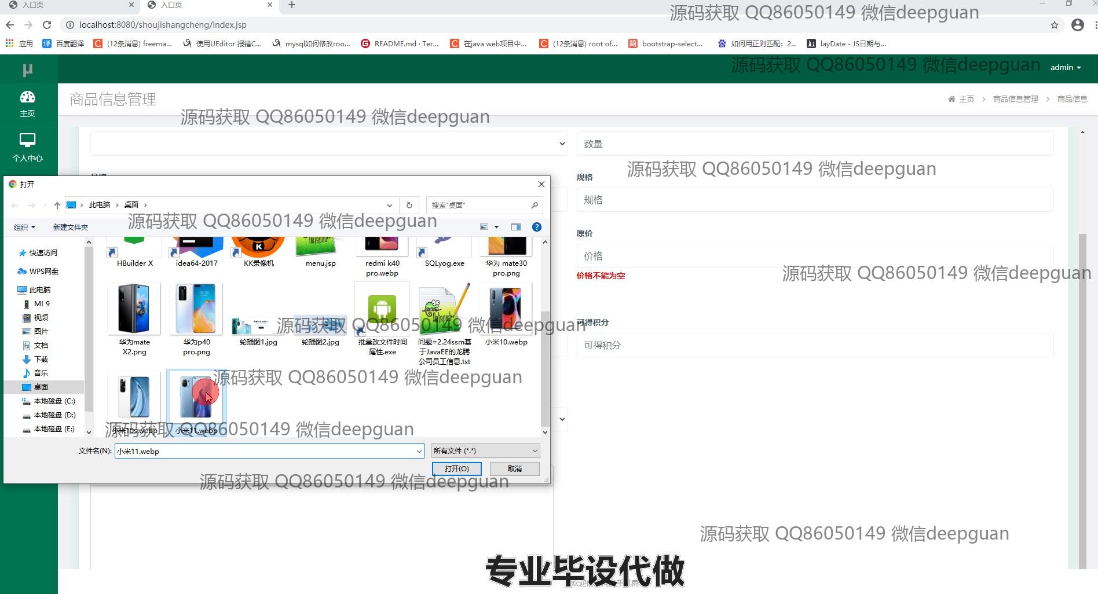Select 本地磁盘 (D:) in navigation tree
The height and width of the screenshot is (594, 1098).
(54, 415)
